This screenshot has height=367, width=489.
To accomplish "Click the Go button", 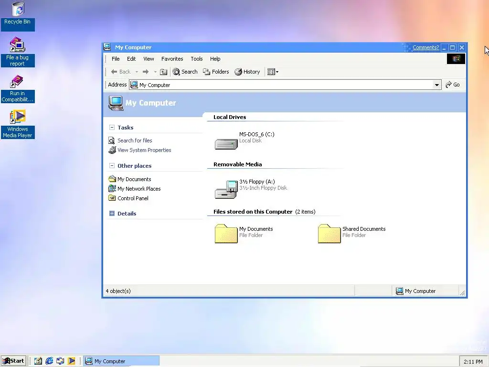I will 453,85.
